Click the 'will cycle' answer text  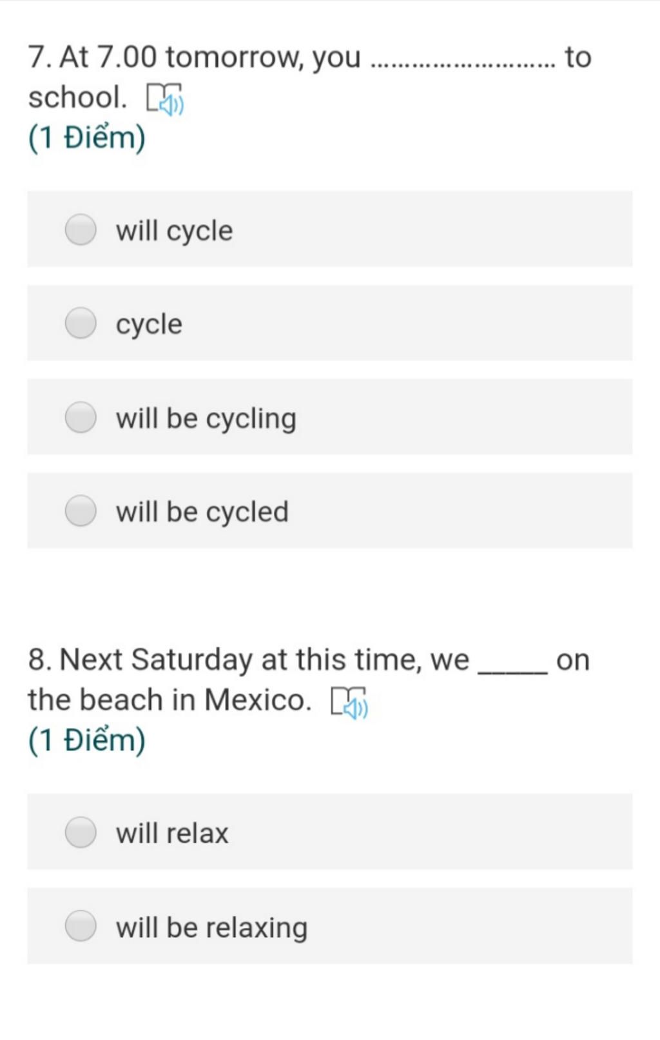[174, 231]
